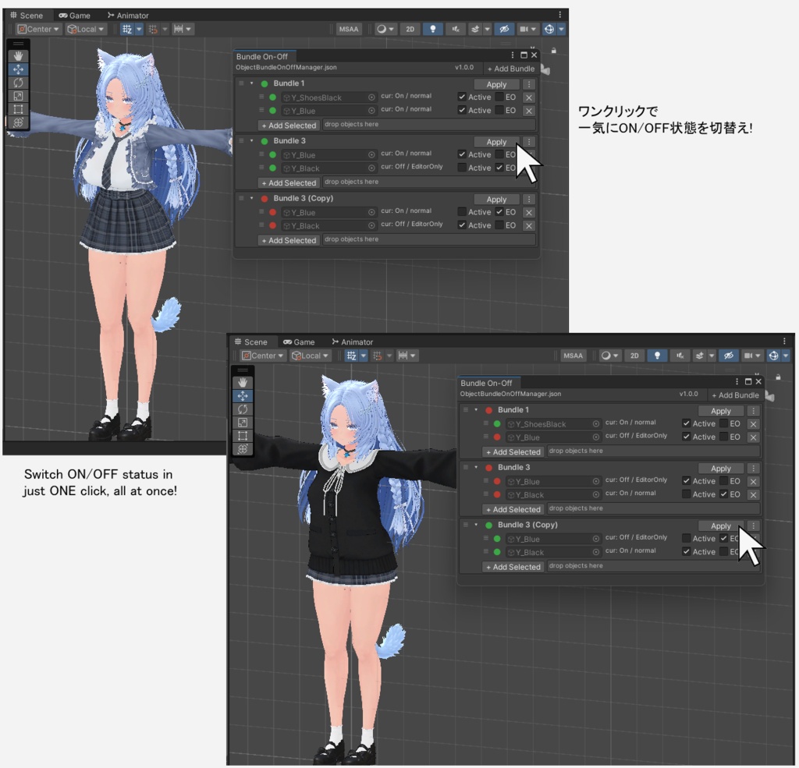
Task: Uncheck Active for Y_Blue in upper Bundle 1
Action: (462, 110)
